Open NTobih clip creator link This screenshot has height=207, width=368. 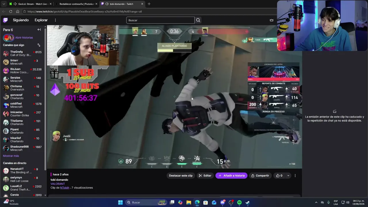point(65,188)
